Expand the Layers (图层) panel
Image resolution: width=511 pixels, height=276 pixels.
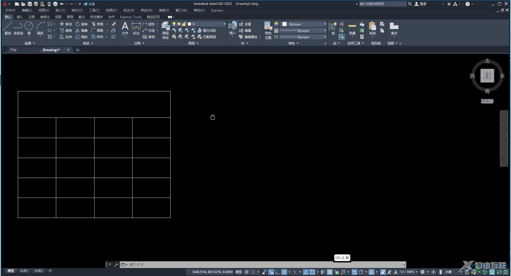point(193,43)
